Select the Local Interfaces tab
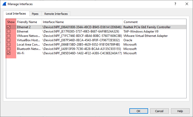Viewport: 193px width, 117px height. click(16, 14)
